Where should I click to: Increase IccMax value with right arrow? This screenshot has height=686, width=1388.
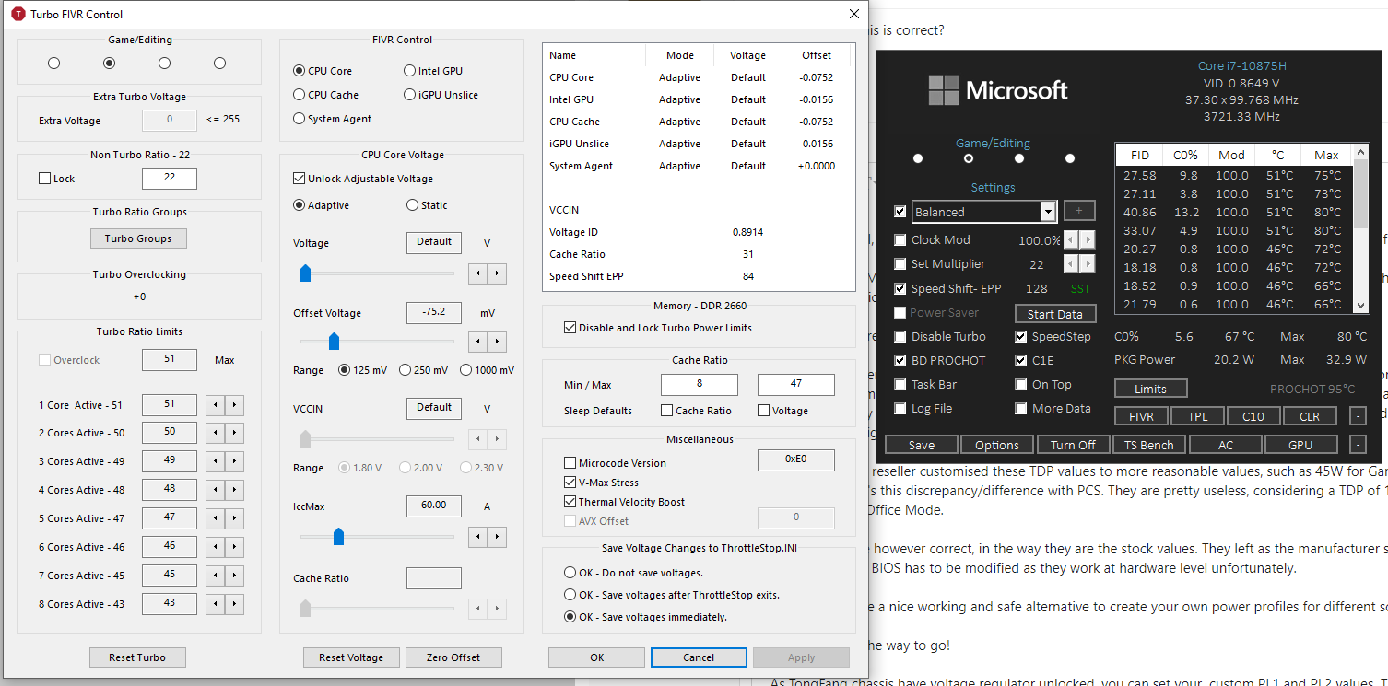pyautogui.click(x=498, y=536)
